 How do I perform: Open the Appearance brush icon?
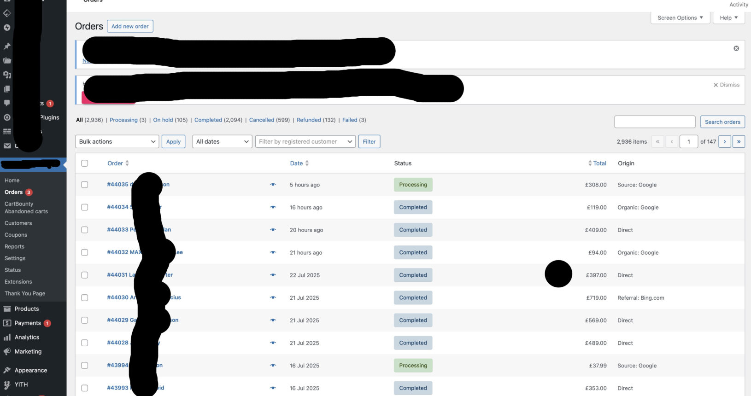pos(7,370)
